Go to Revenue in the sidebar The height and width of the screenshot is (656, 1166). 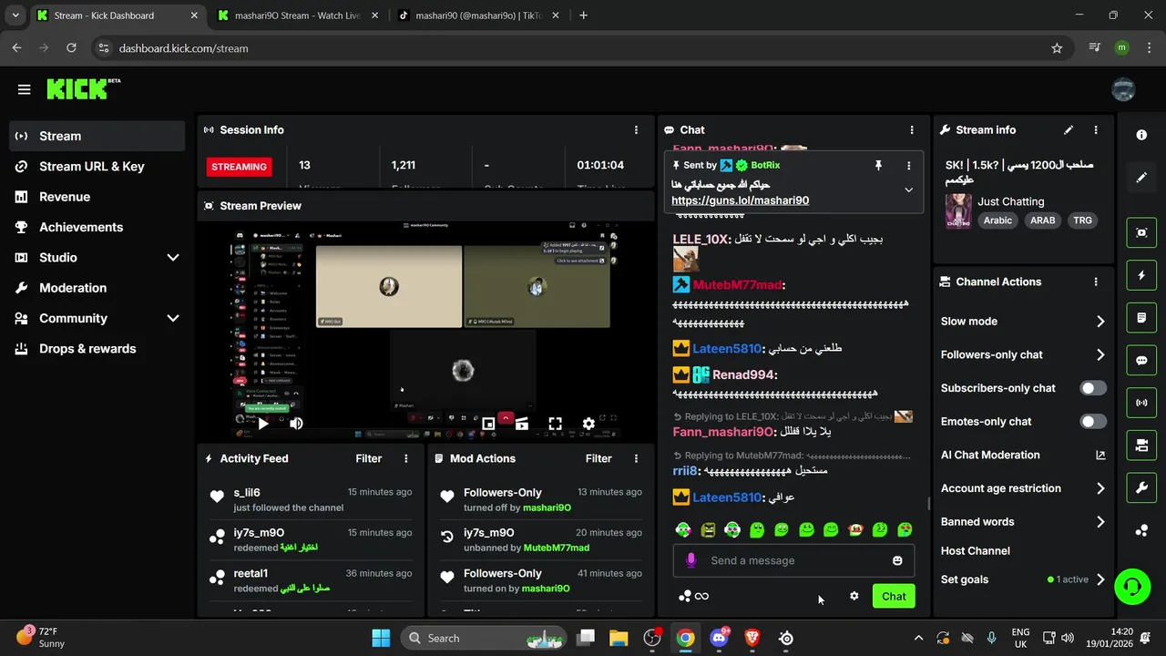[97, 197]
